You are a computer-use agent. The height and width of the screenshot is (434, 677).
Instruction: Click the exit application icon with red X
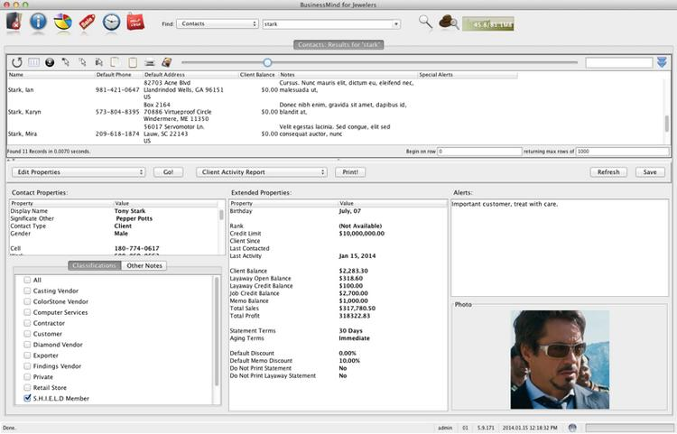14,22
